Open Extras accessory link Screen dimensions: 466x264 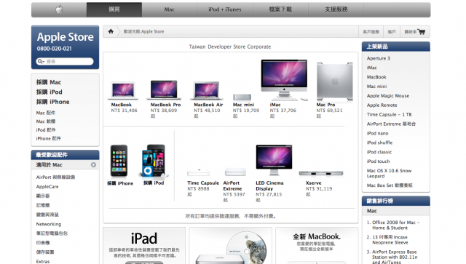[43, 262]
